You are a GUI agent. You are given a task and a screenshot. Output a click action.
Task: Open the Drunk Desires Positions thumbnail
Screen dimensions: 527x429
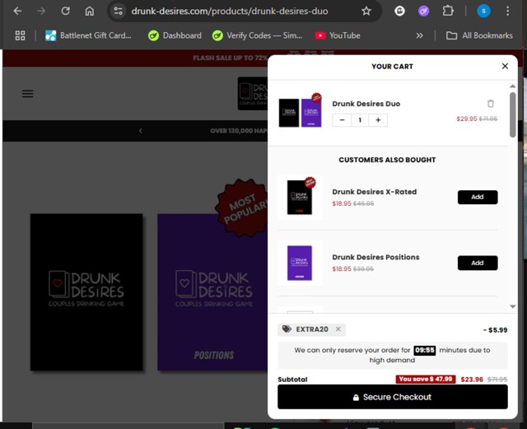coord(300,263)
